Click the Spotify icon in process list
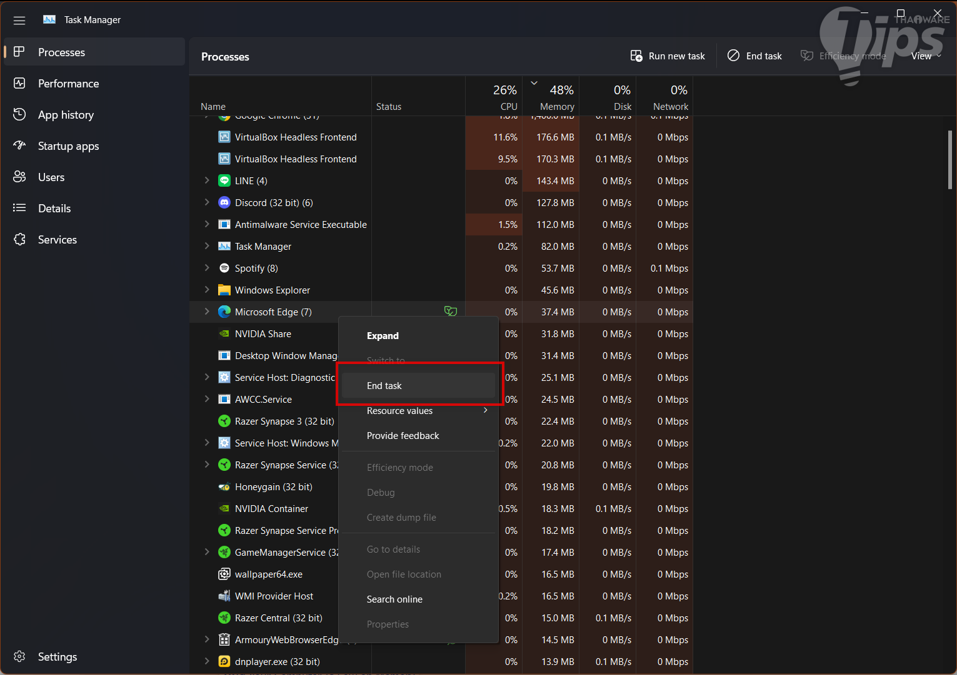 coord(224,268)
